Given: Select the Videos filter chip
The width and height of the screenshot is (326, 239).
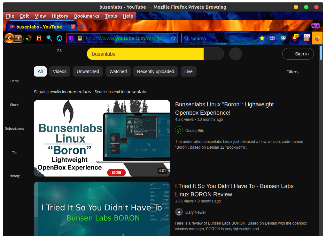Looking at the screenshot, I should 60,71.
